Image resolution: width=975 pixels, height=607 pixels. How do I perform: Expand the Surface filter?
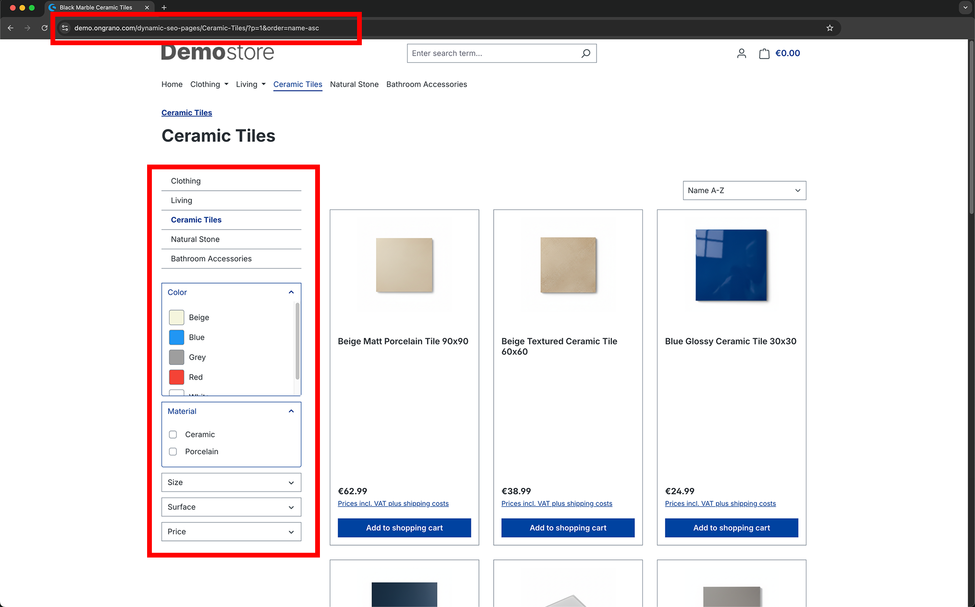pyautogui.click(x=231, y=507)
